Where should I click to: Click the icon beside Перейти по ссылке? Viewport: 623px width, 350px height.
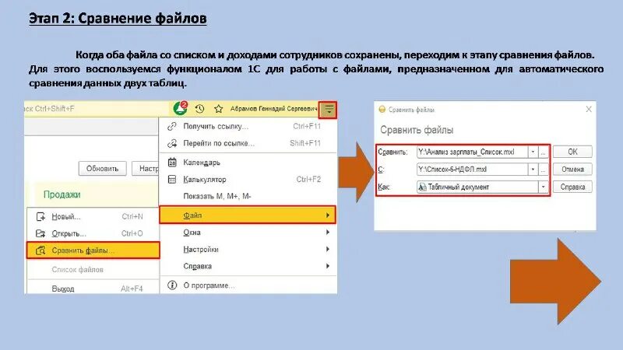[x=172, y=143]
